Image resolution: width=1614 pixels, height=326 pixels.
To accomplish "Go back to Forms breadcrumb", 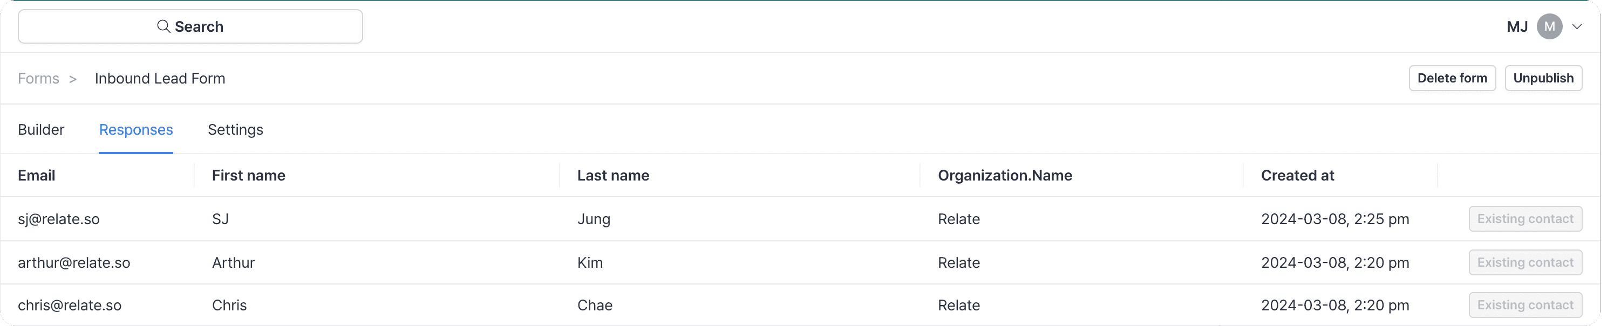I will [x=38, y=78].
